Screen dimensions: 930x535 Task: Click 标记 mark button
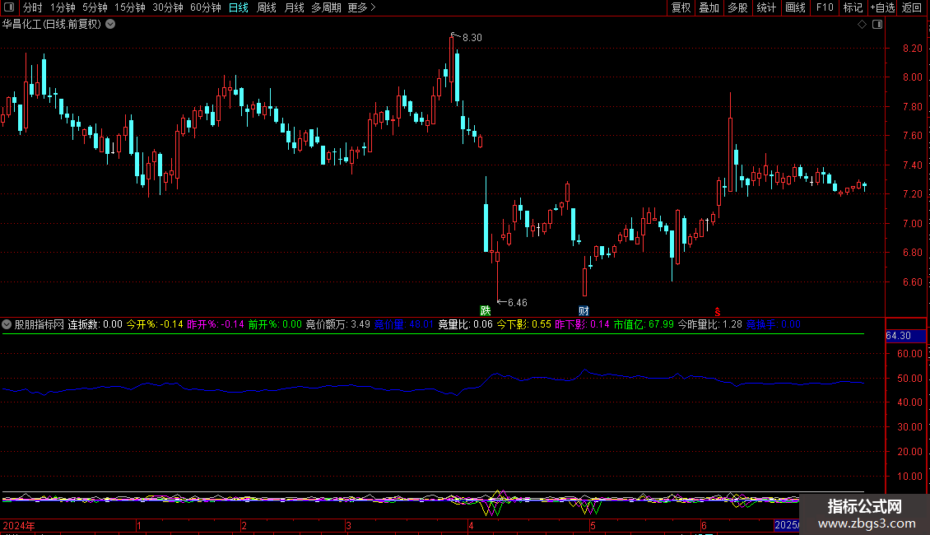click(853, 7)
